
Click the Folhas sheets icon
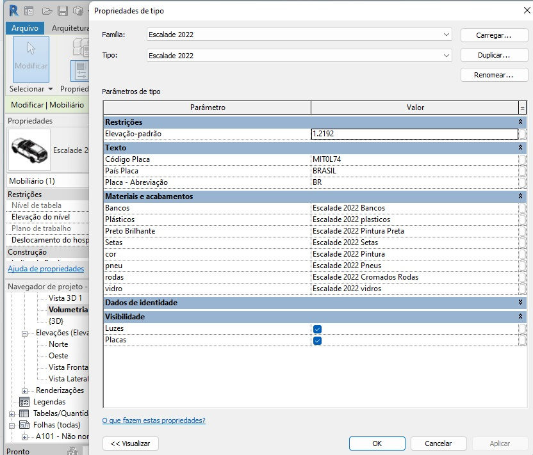pyautogui.click(x=24, y=425)
